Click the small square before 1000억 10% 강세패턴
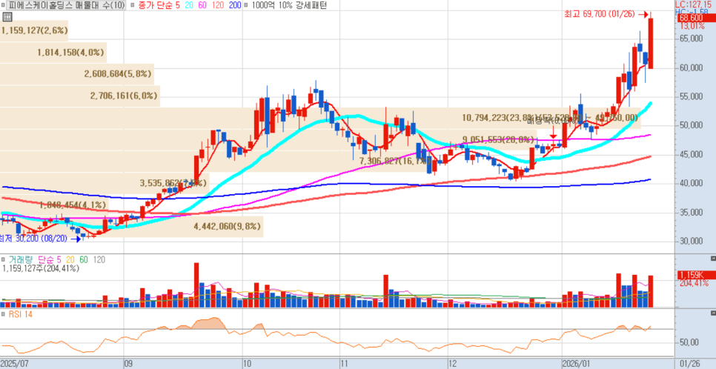This screenshot has height=369, width=716. [247, 5]
